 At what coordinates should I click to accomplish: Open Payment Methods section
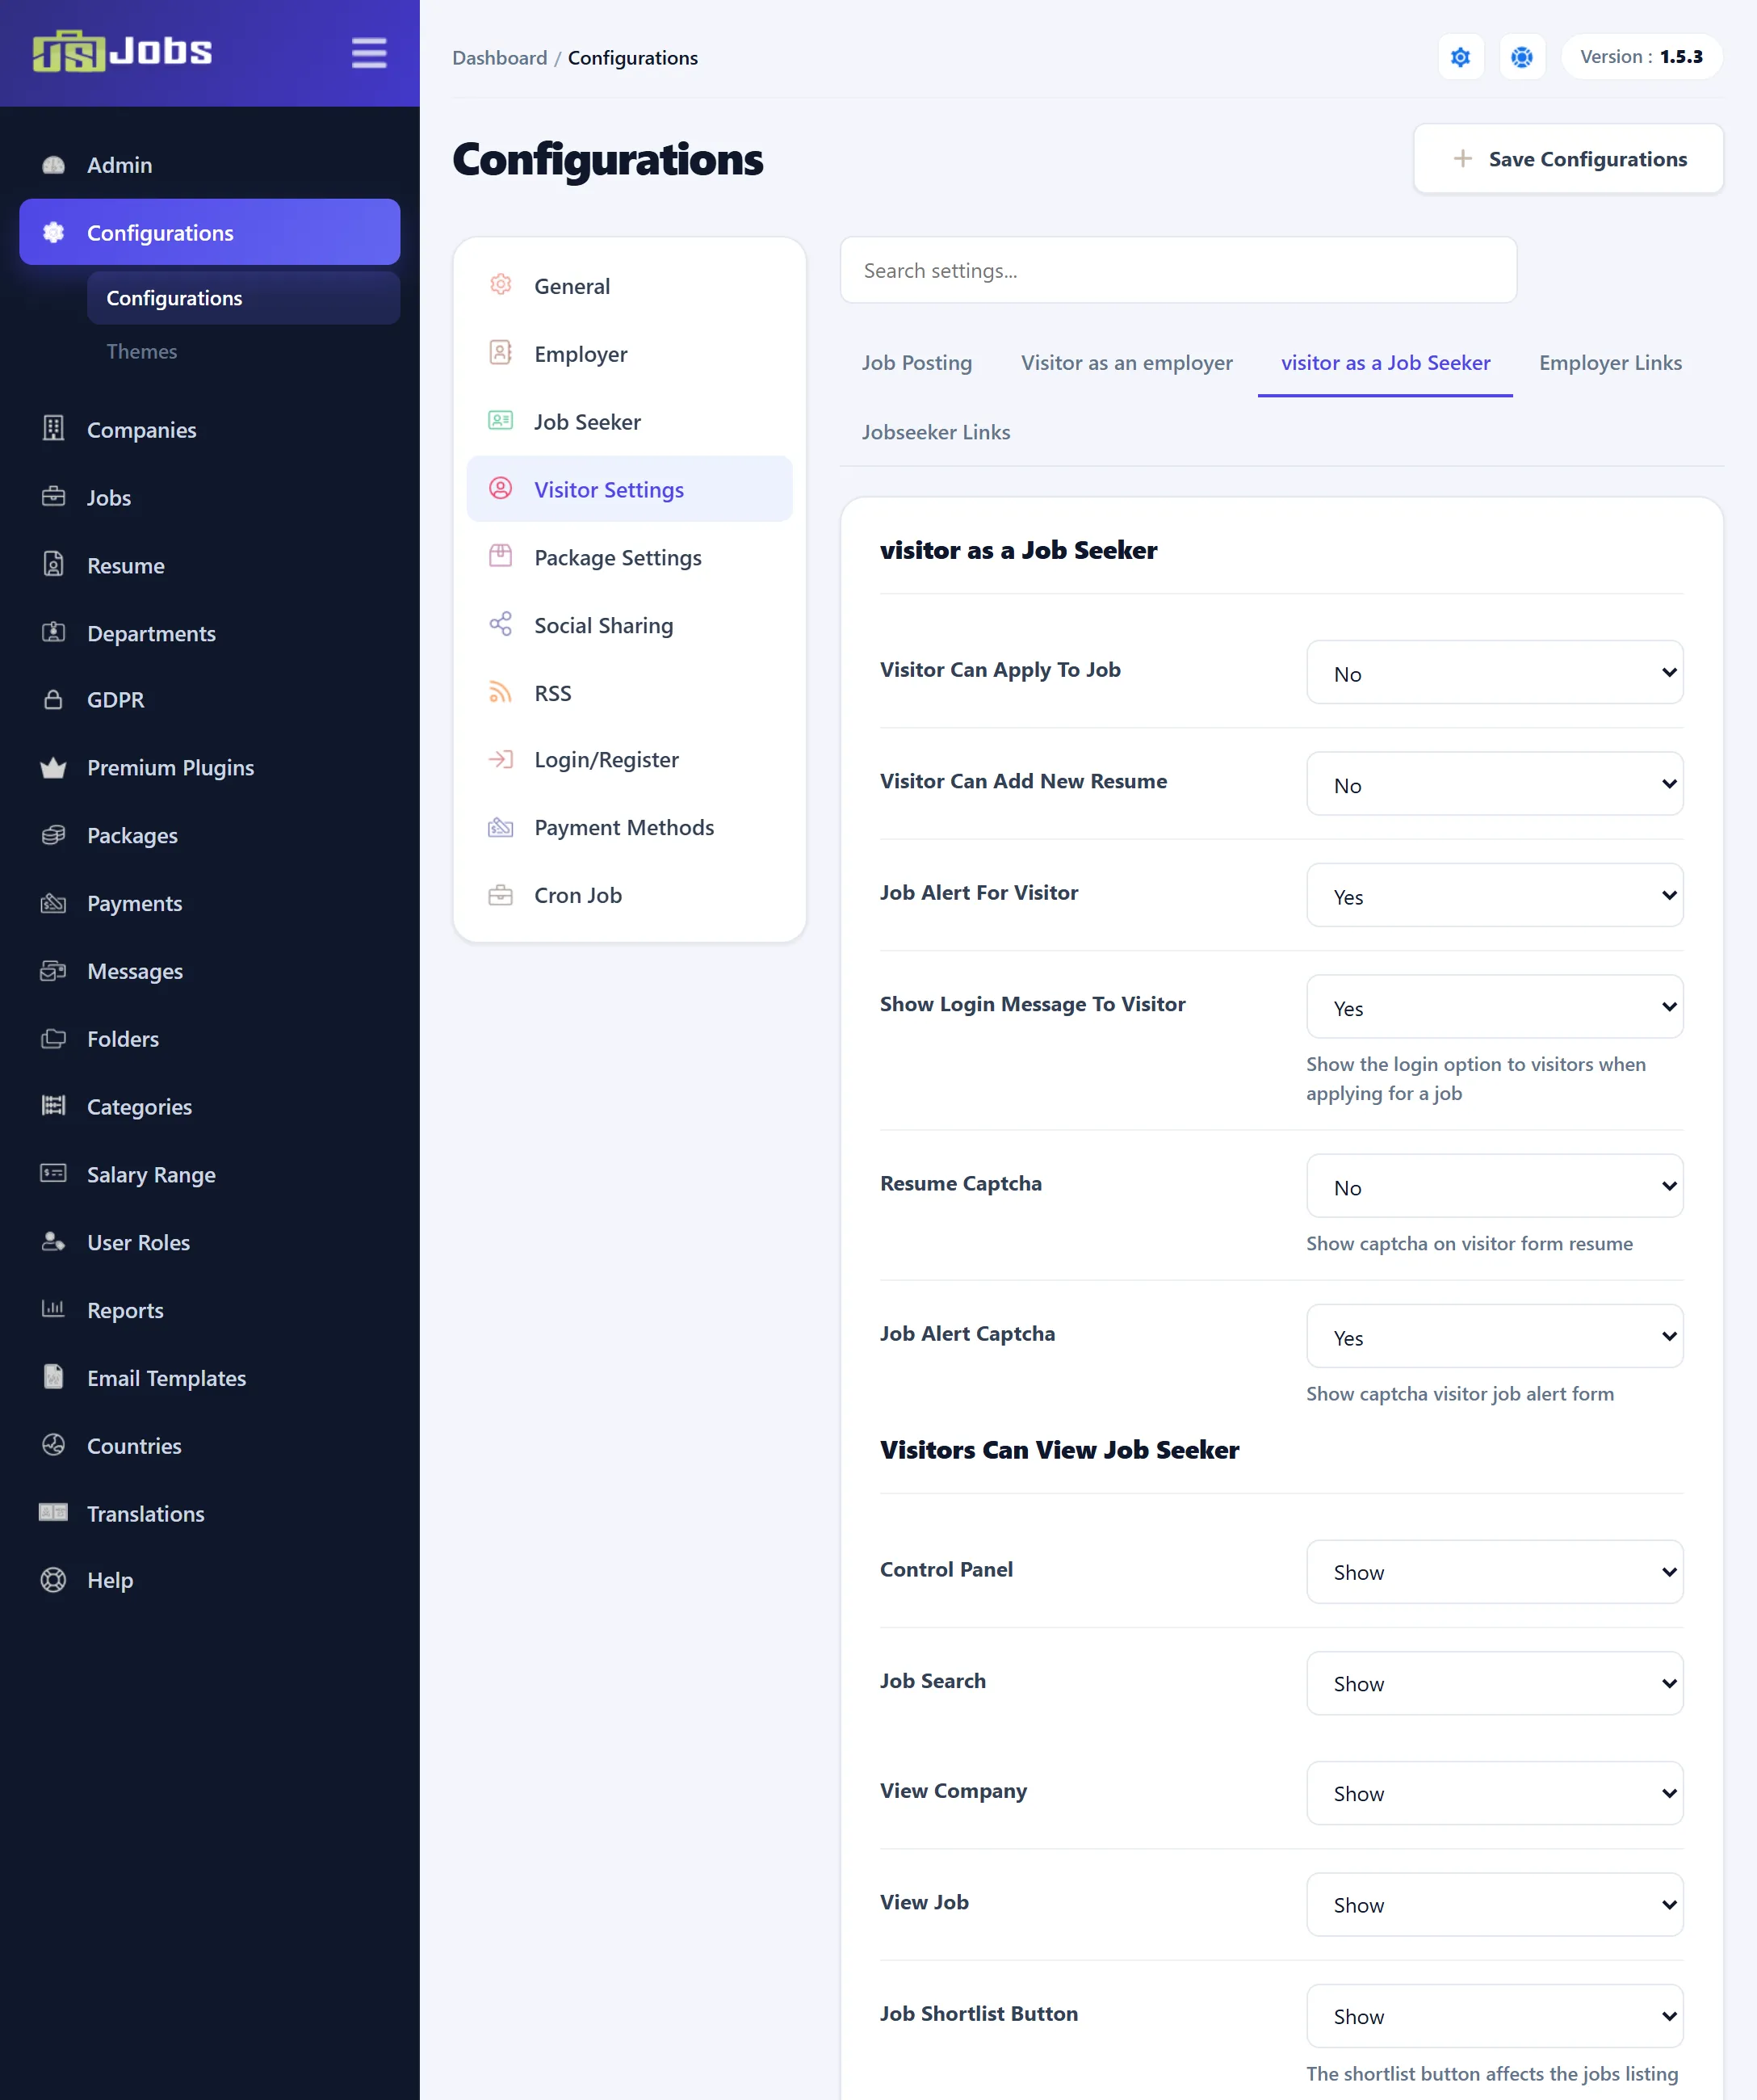point(630,828)
